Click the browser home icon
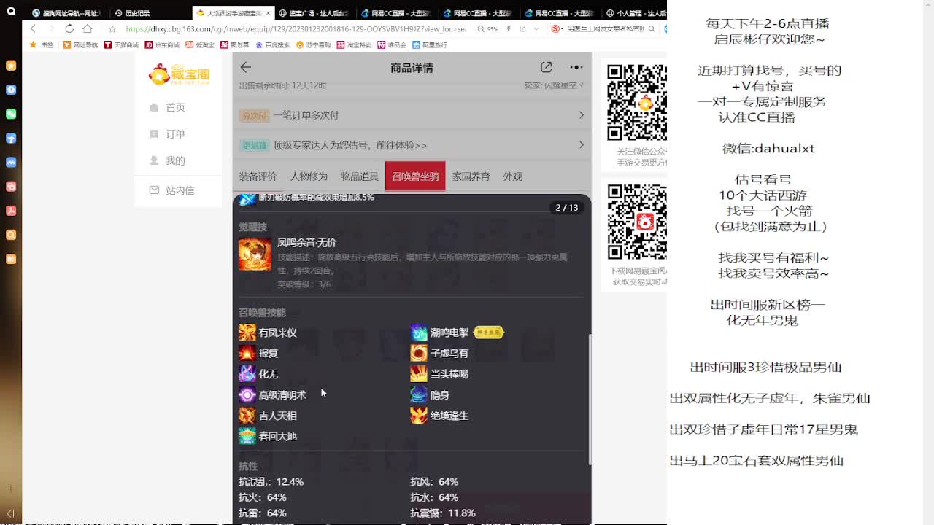The height and width of the screenshot is (525, 934). (88, 28)
